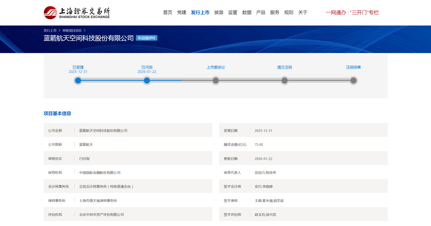Click the 提交注册 stage label
This screenshot has width=431, height=226.
[285, 67]
